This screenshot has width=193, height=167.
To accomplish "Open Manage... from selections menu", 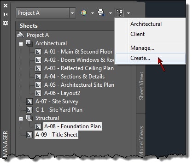I will (142, 48).
